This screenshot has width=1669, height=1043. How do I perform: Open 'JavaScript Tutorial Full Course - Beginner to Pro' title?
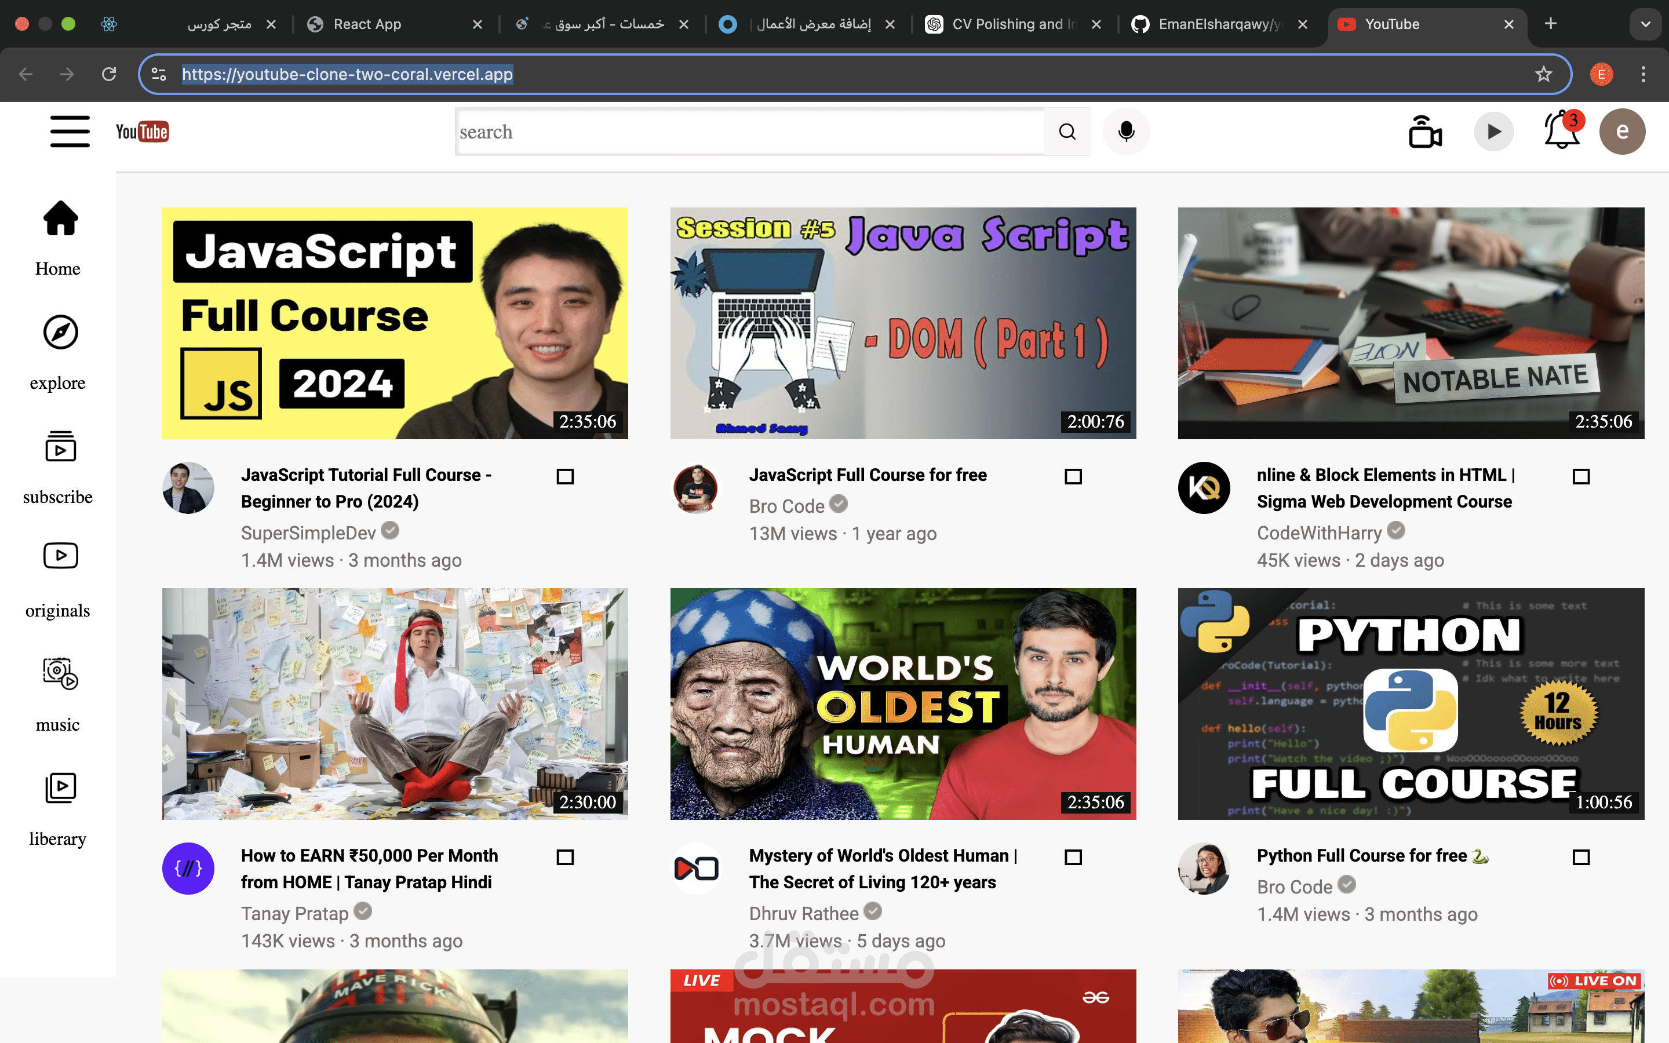pos(366,488)
